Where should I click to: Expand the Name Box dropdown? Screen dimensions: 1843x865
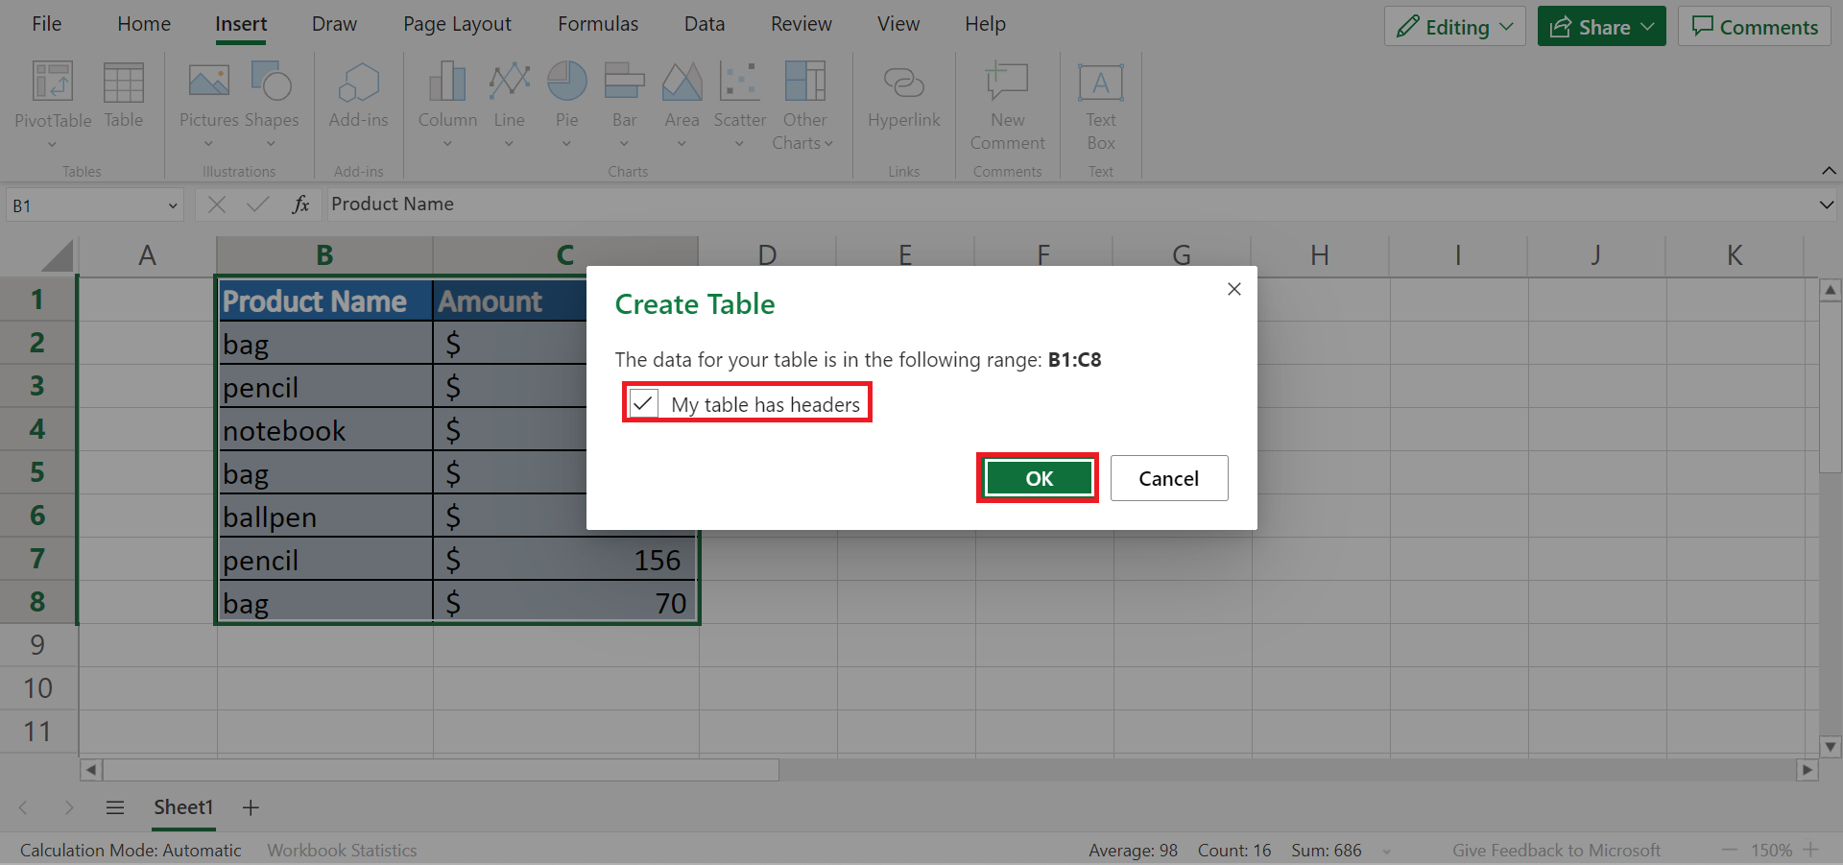point(173,205)
